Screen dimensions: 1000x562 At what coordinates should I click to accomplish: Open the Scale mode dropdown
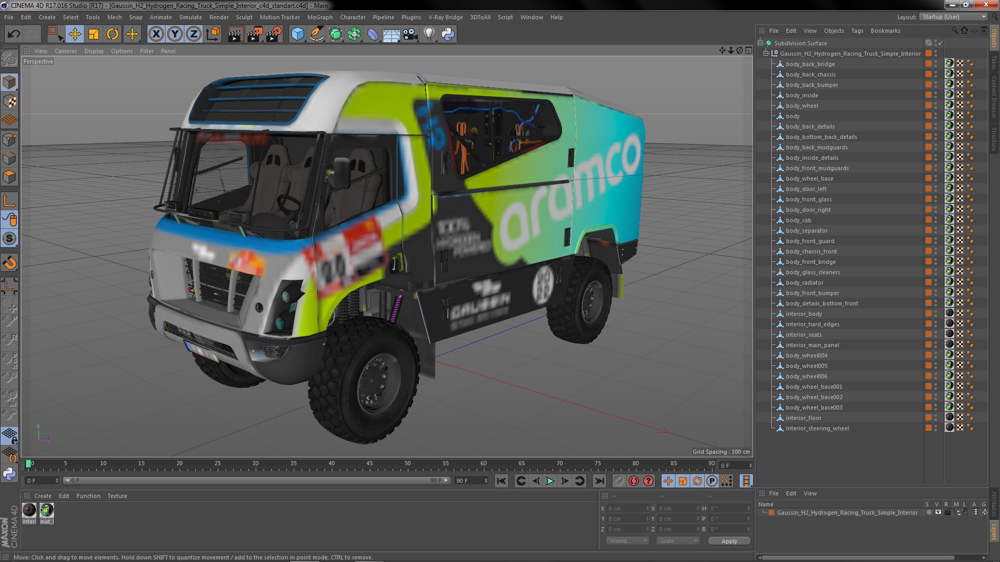(678, 541)
